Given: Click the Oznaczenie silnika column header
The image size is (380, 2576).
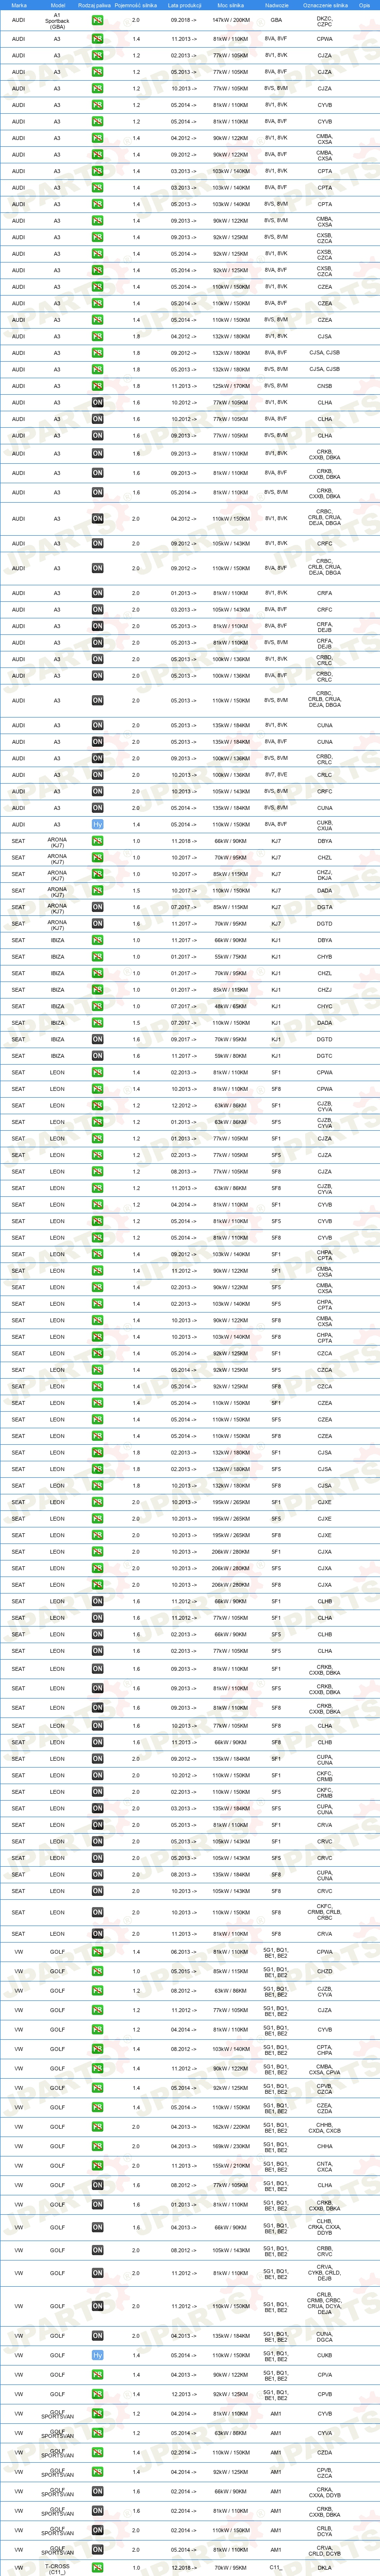Looking at the screenshot, I should 325,5.
